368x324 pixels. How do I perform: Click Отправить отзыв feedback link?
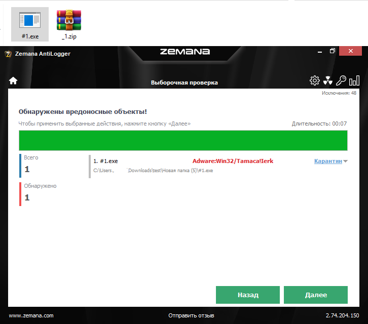point(191,315)
